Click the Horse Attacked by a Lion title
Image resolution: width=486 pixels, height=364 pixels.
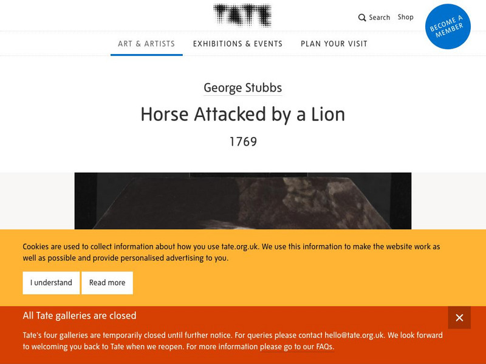coord(242,114)
